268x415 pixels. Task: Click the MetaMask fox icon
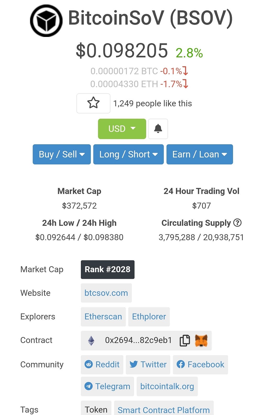(201, 341)
